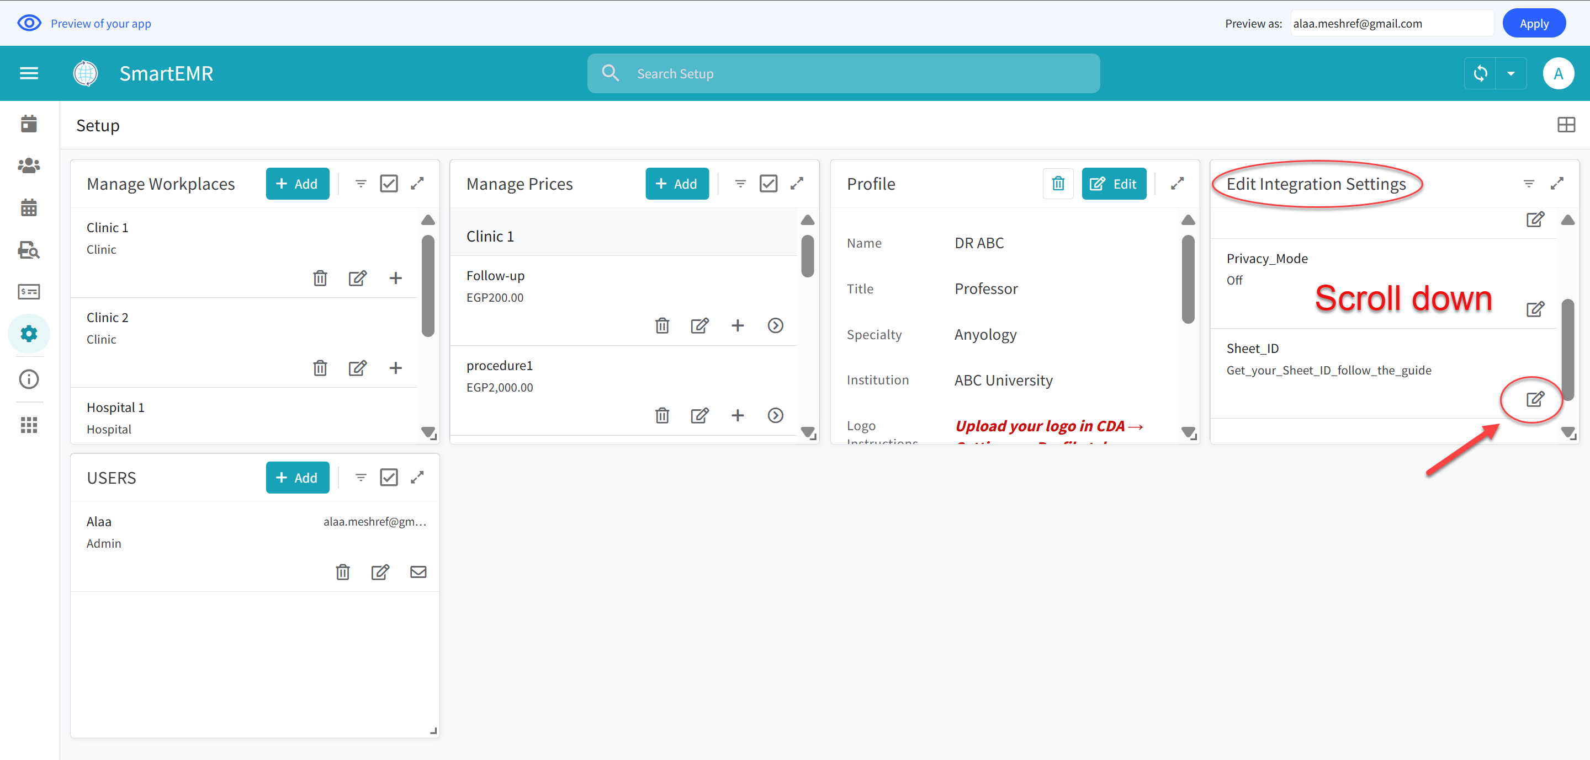Select the billing/payments icon in the sidebar

29,292
